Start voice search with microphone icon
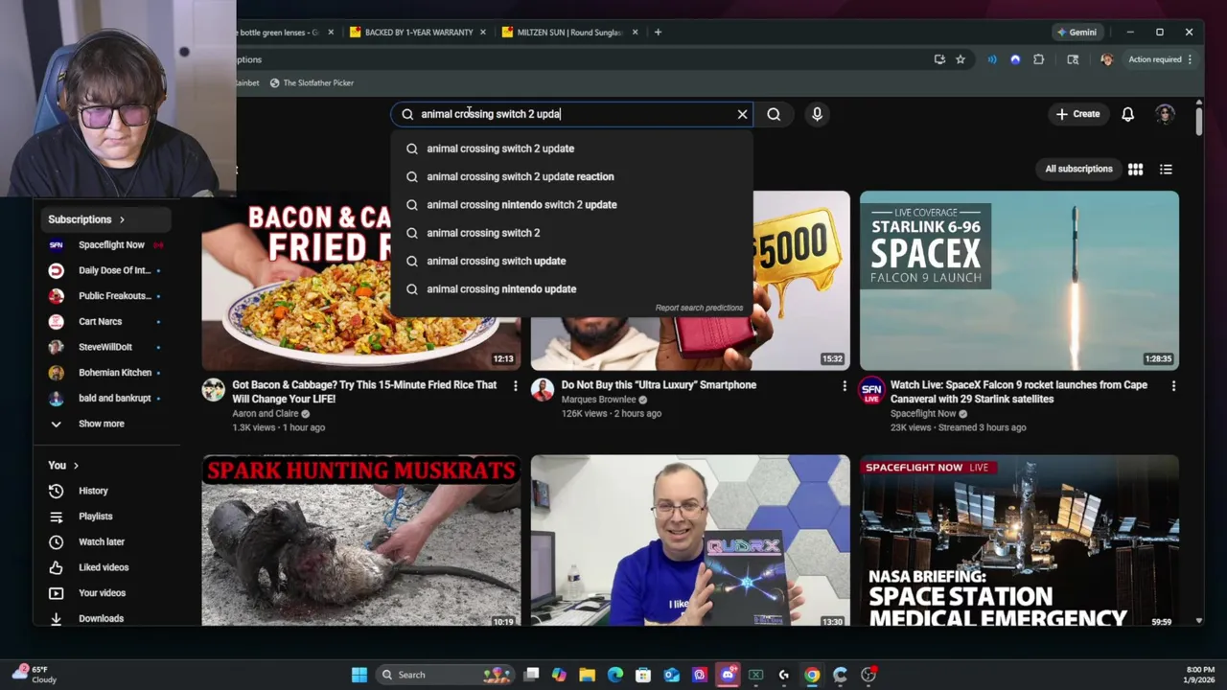 coord(817,114)
